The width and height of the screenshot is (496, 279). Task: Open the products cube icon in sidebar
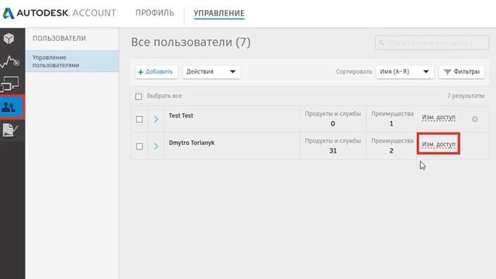click(9, 39)
